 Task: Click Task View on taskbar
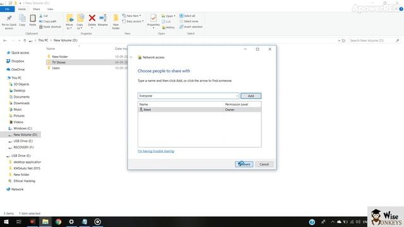[x=19, y=221]
